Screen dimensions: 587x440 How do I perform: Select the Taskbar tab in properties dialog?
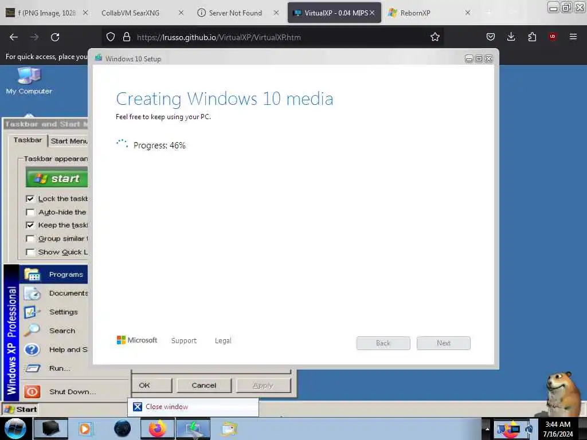pyautogui.click(x=28, y=140)
